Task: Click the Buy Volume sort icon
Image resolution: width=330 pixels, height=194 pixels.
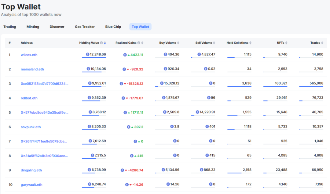Action: tap(178, 43)
